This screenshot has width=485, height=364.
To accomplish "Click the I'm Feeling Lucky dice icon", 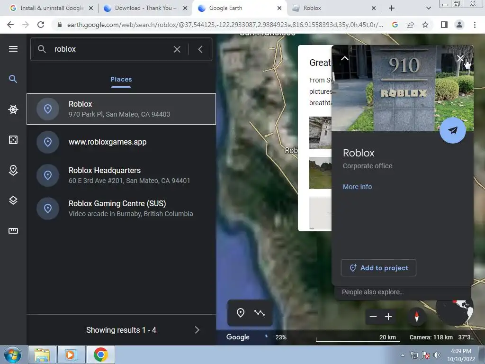I will coord(13,140).
